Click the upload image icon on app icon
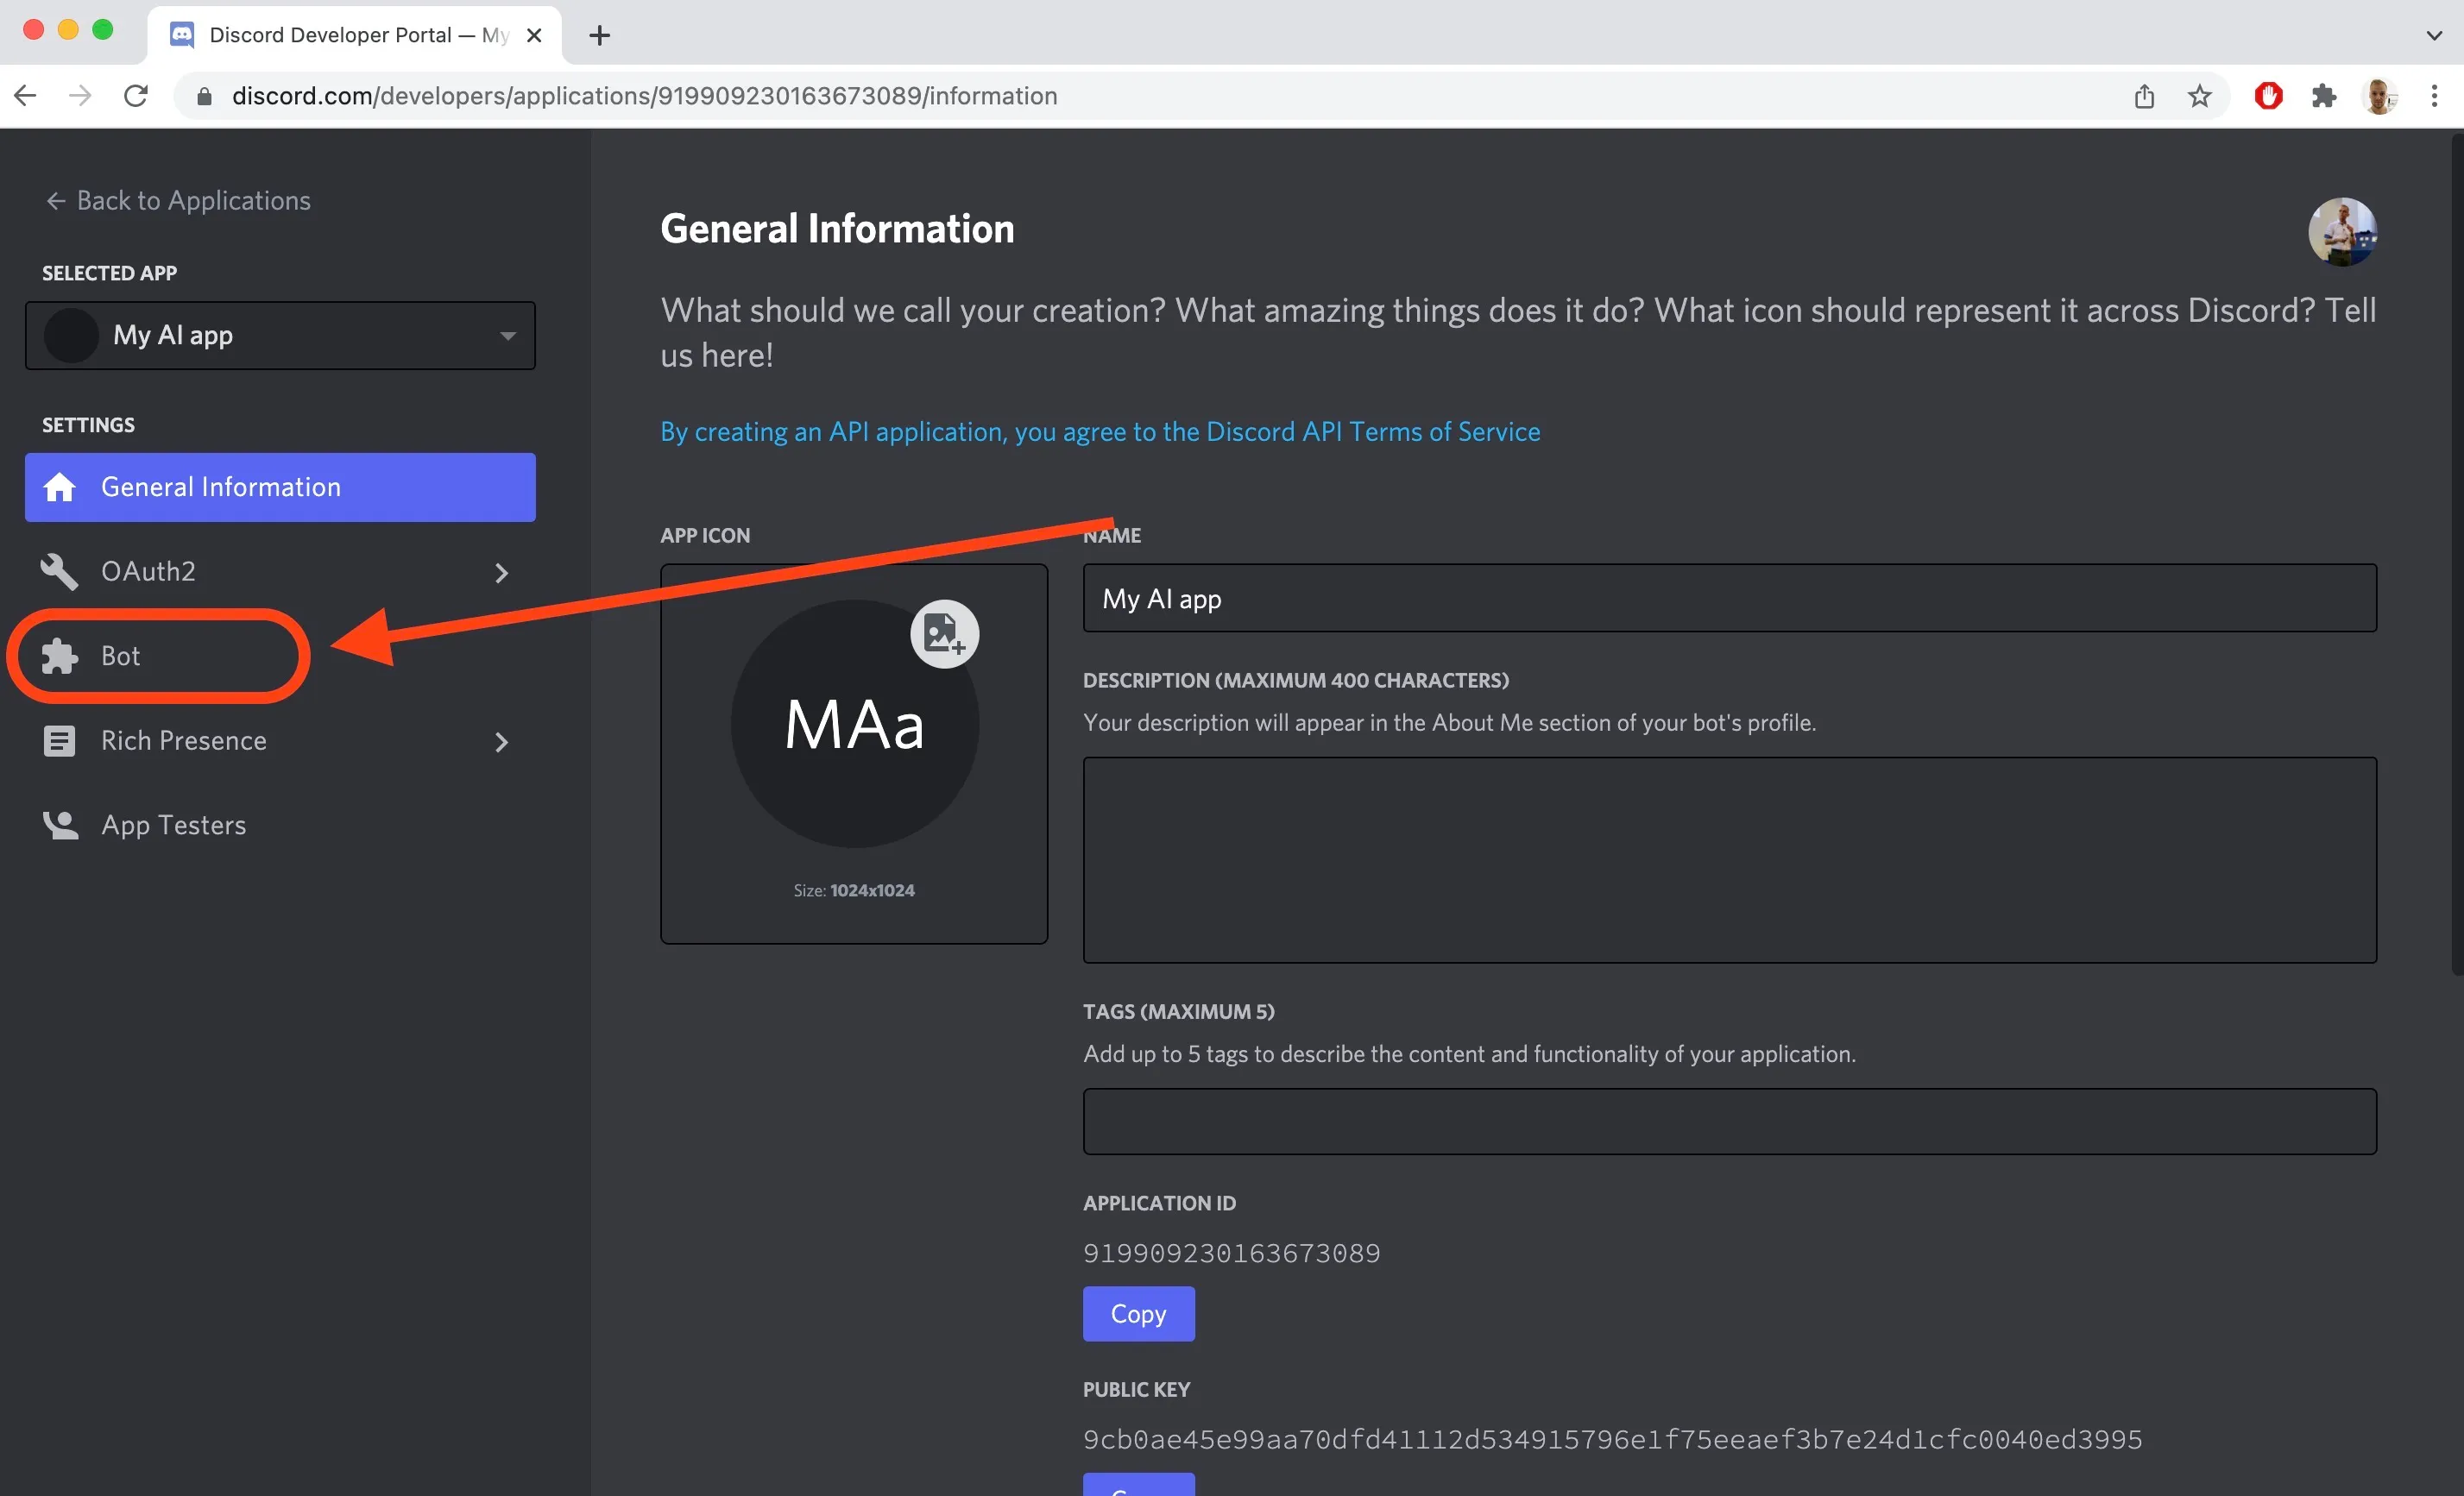The image size is (2464, 1496). pyautogui.click(x=944, y=633)
